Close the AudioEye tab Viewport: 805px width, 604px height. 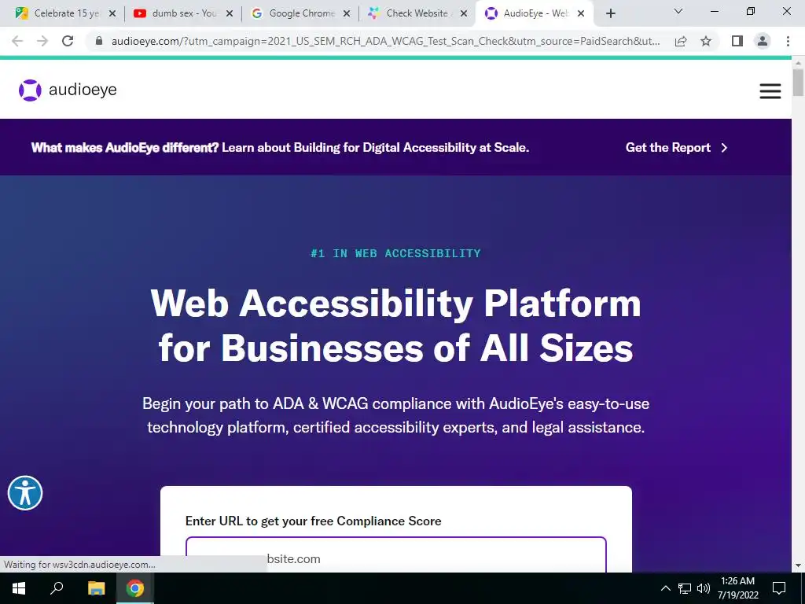point(581,13)
